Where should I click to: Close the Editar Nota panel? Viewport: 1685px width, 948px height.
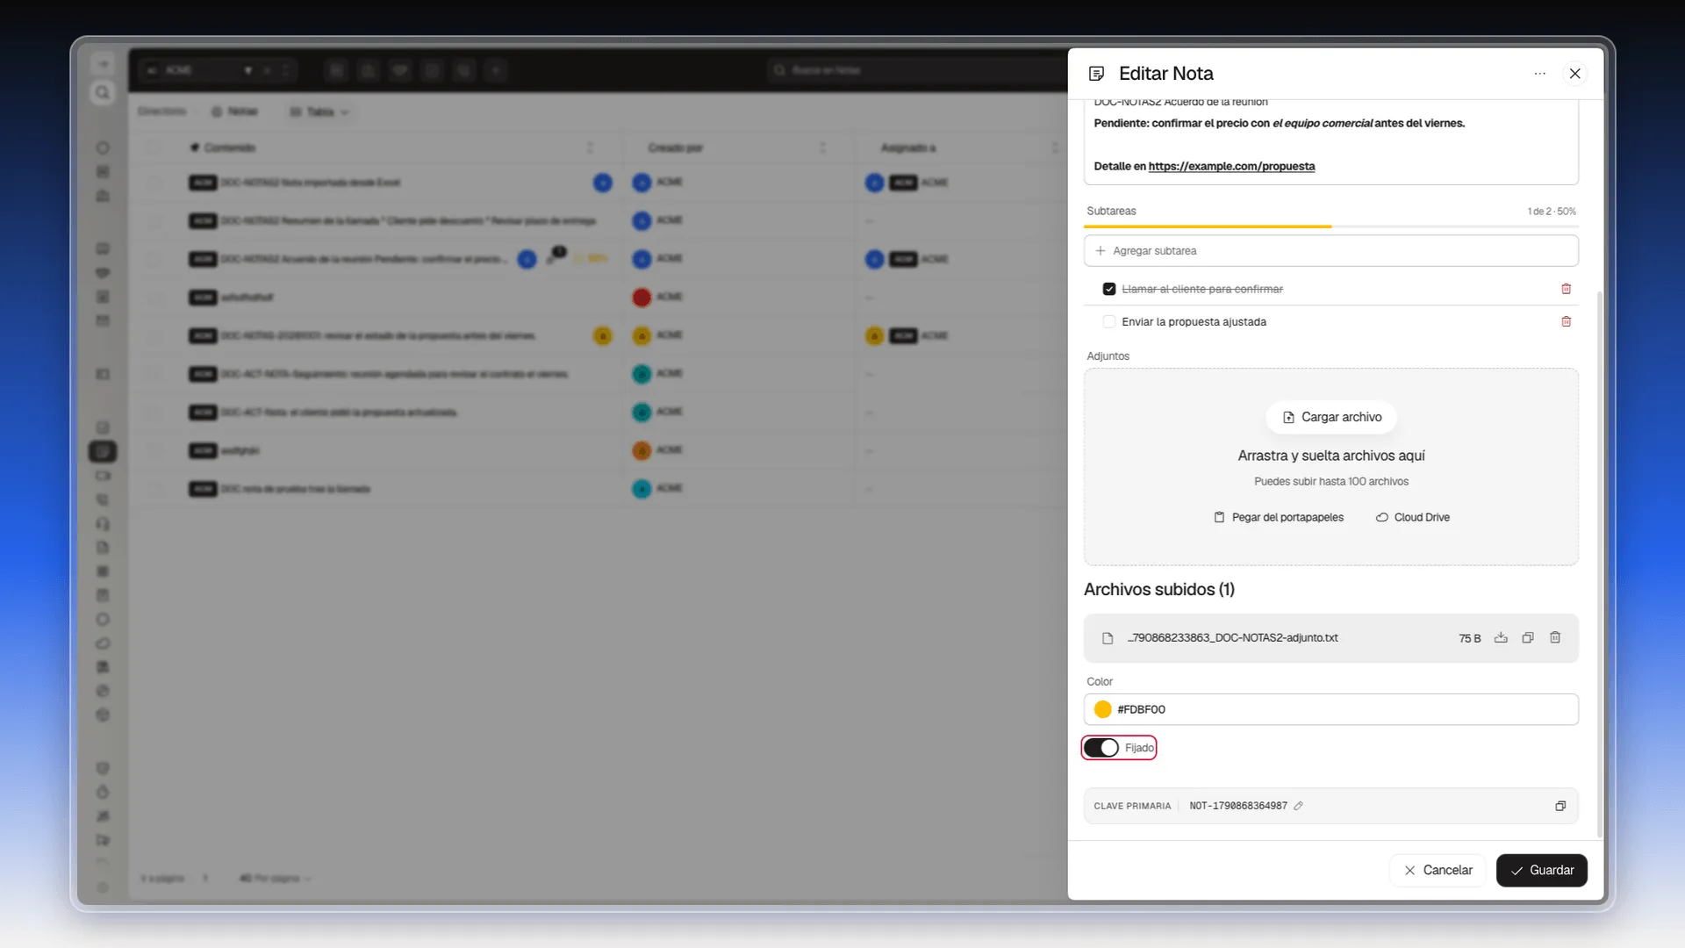pos(1575,74)
